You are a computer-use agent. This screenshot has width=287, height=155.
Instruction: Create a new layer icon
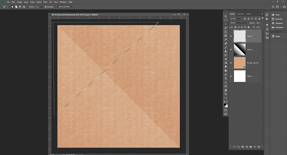(x=255, y=147)
